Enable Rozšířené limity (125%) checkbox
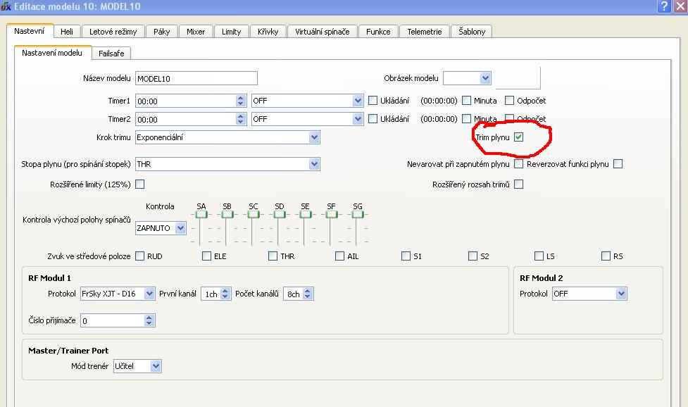This screenshot has width=688, height=407. [x=139, y=184]
